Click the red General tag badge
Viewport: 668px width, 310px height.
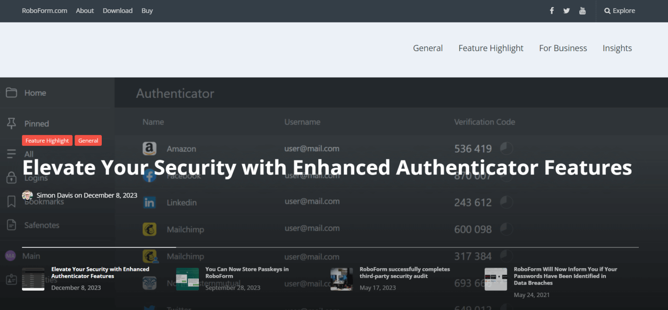coord(88,141)
